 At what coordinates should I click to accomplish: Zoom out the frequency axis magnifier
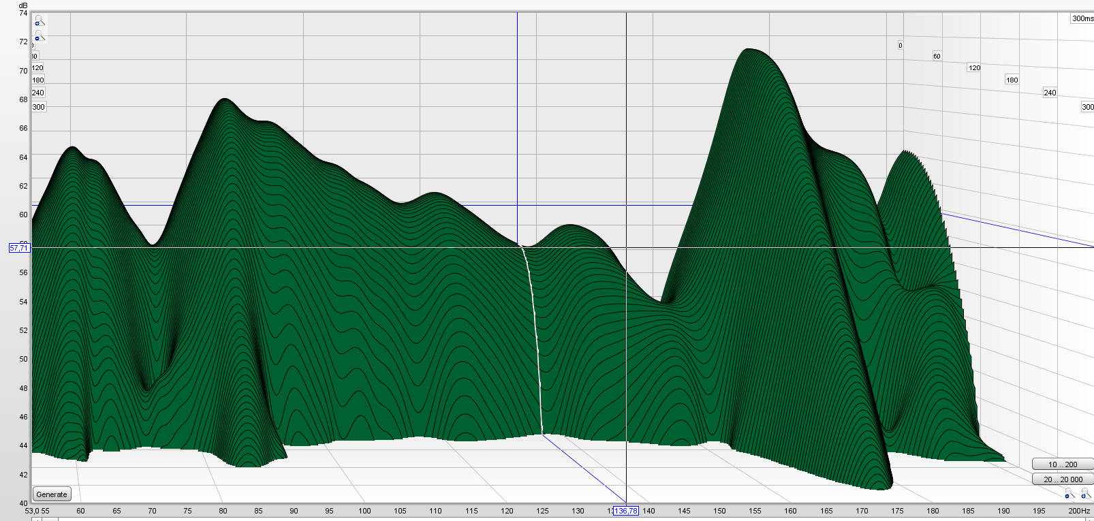point(1069,494)
